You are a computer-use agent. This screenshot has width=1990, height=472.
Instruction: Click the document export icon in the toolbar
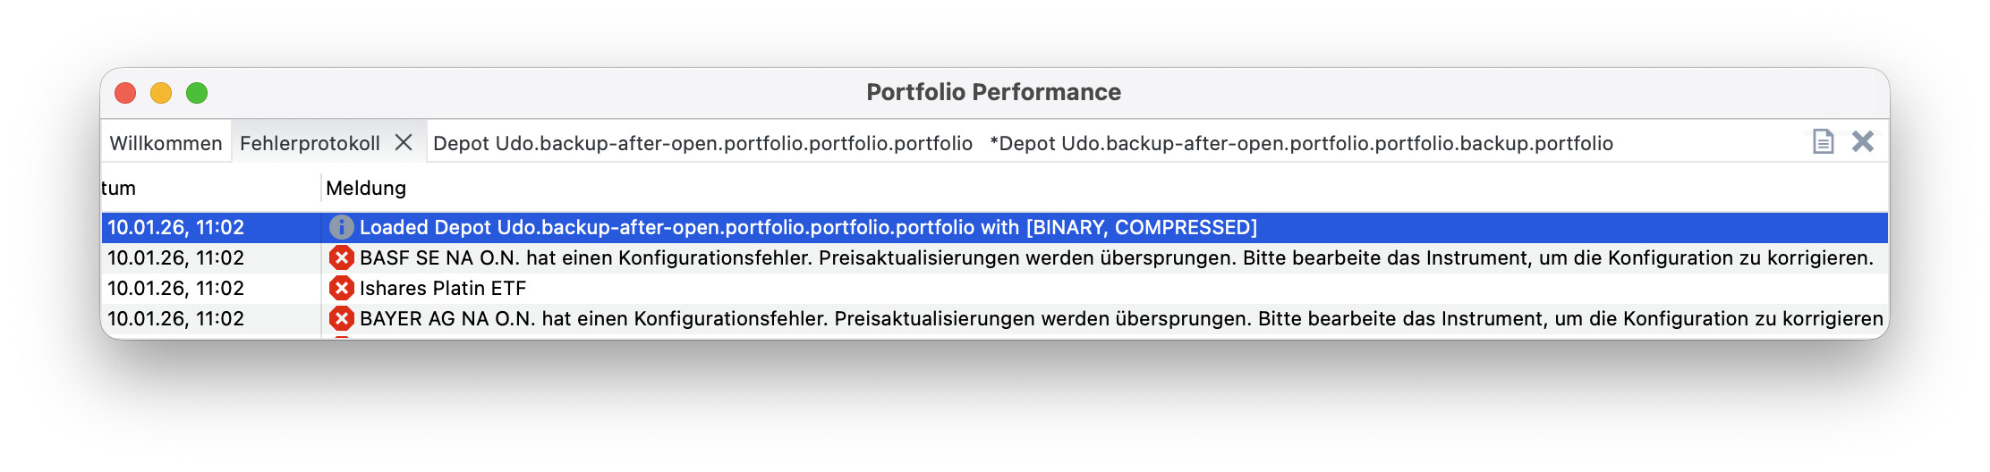[x=1823, y=141]
